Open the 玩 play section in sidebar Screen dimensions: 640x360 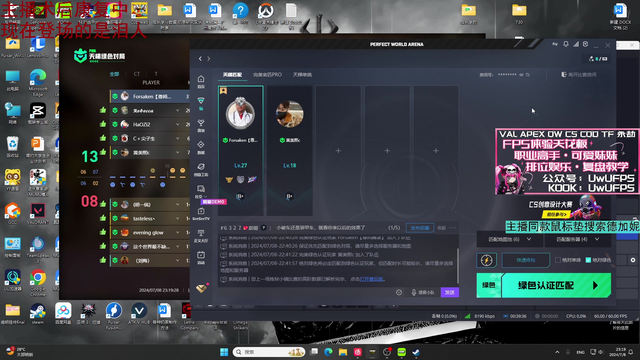(201, 104)
